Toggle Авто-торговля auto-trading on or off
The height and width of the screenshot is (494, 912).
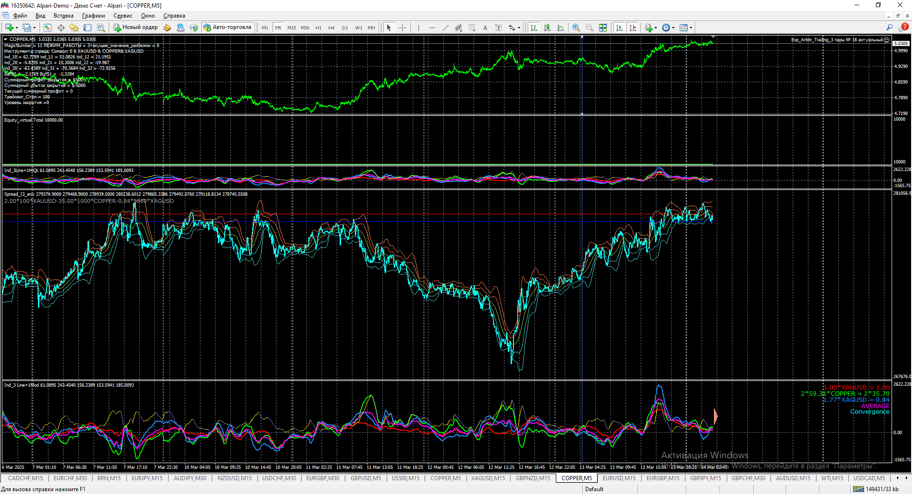228,28
